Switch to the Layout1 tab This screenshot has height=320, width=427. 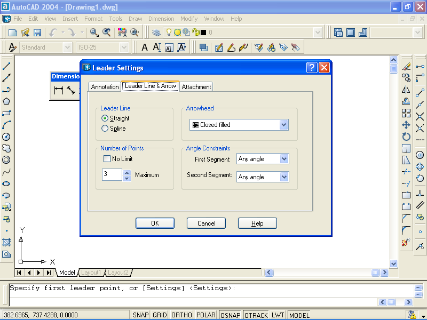coord(91,273)
